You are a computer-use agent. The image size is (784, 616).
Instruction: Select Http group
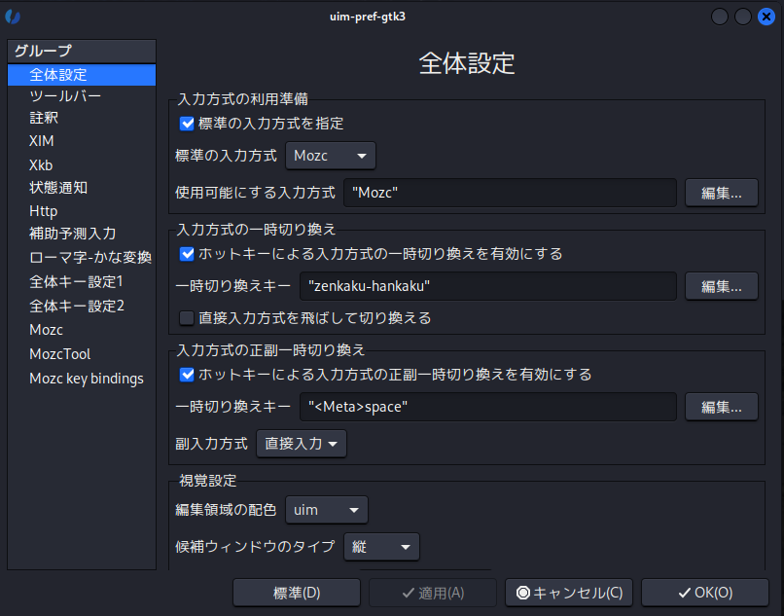(82, 211)
